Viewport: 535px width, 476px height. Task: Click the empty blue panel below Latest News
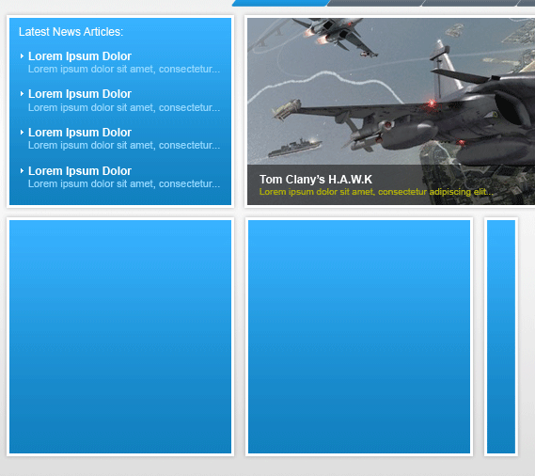120,337
